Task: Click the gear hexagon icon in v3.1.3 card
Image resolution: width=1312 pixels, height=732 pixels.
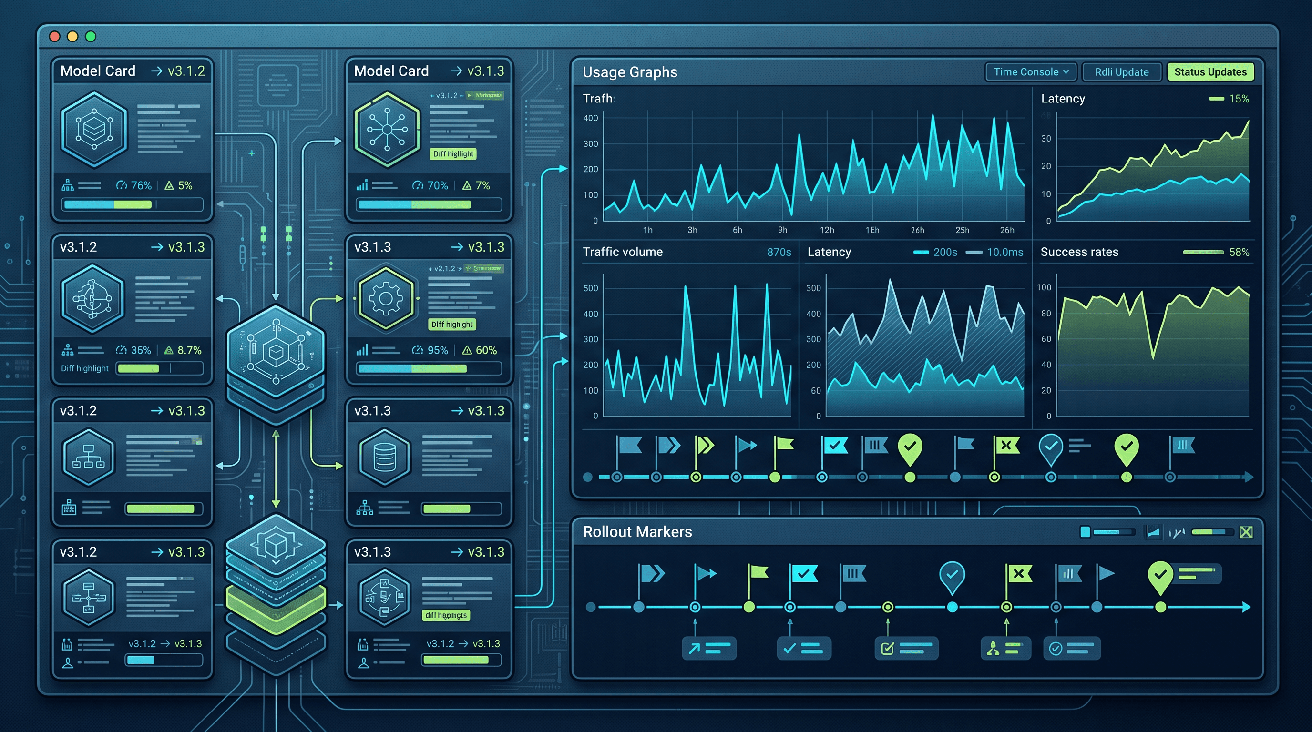Action: click(386, 298)
